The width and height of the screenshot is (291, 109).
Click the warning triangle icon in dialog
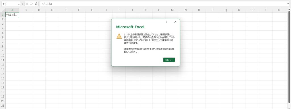pos(119,36)
